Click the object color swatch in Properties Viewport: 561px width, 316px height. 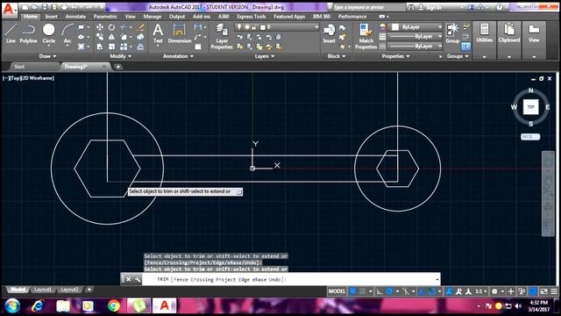pos(395,27)
